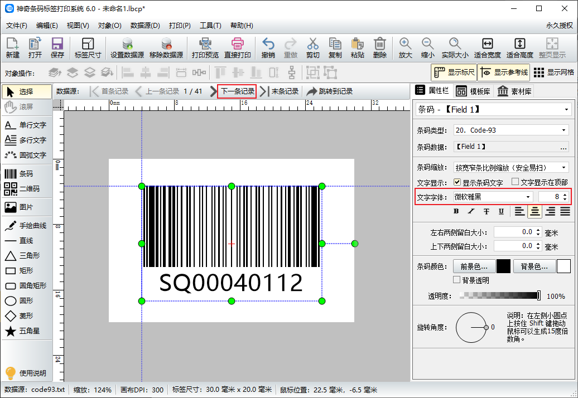Screen dimensions: 578x398
Task: Select the 单行文字 single-line text tool
Action: point(26,125)
